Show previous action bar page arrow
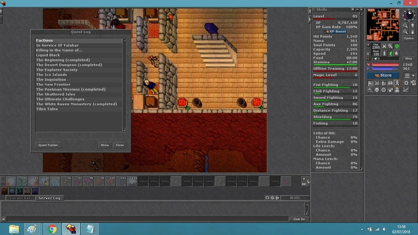Screen dimensions: 418x235 3,179
